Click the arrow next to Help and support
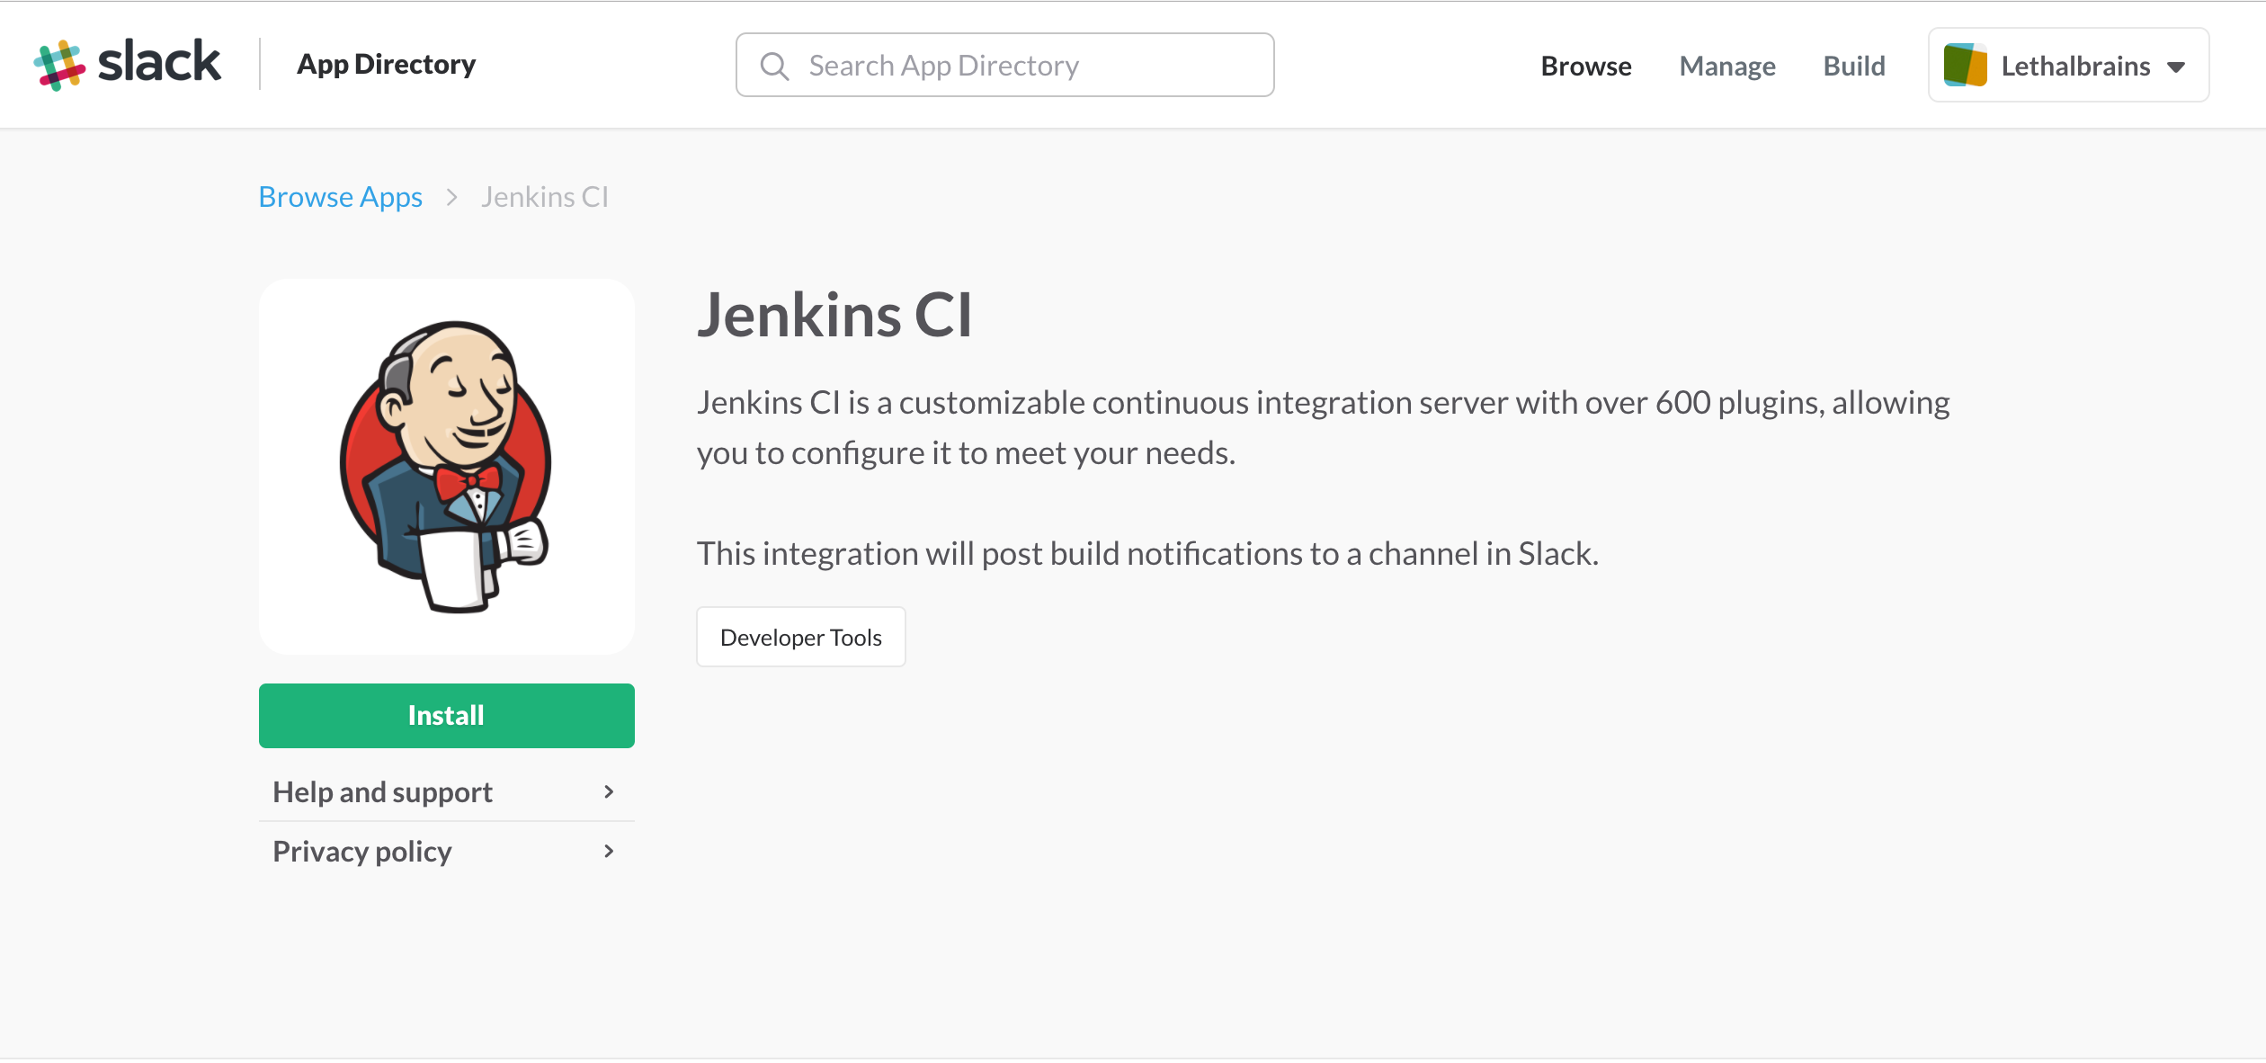This screenshot has width=2266, height=1063. point(610,791)
